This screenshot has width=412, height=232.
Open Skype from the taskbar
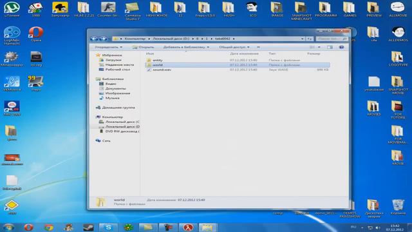pos(108,227)
